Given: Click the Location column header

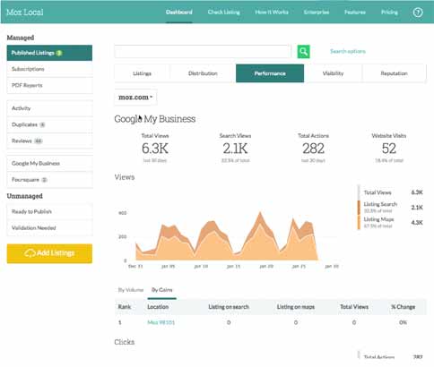Looking at the screenshot, I should coord(158,307).
